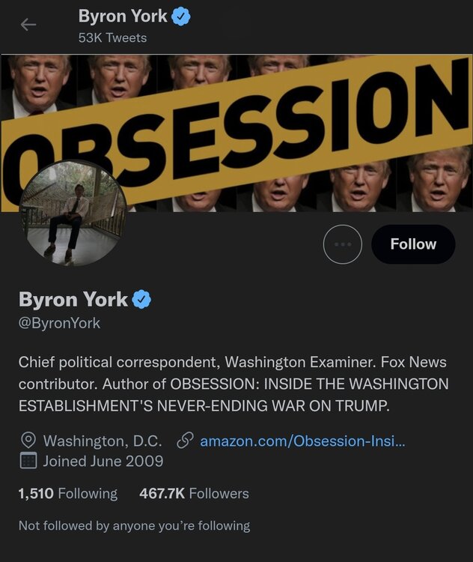Screen dimensions: 473x562
Task: Follow Byron York
Action: pos(413,244)
